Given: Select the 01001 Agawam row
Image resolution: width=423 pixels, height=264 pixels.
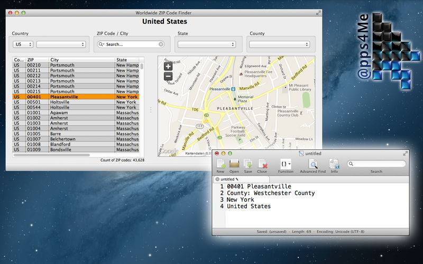Looking at the screenshot, I should point(76,112).
